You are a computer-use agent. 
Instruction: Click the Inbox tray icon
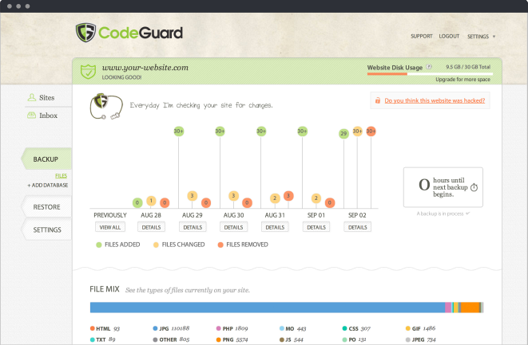point(32,116)
